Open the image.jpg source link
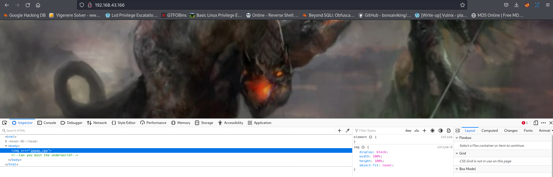The image size is (553, 177). [x=39, y=150]
